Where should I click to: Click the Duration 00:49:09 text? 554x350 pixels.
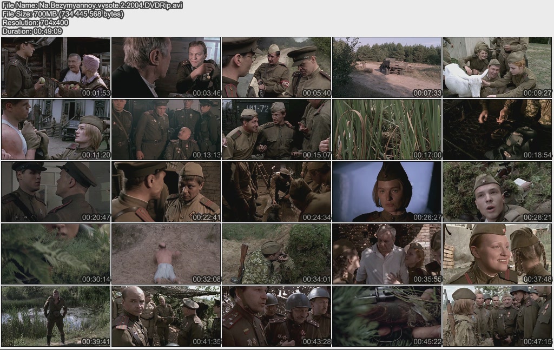[x=32, y=31]
